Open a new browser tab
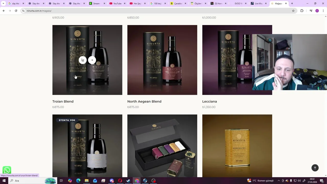Screen dimensions: 327x184 (x=292, y=4)
